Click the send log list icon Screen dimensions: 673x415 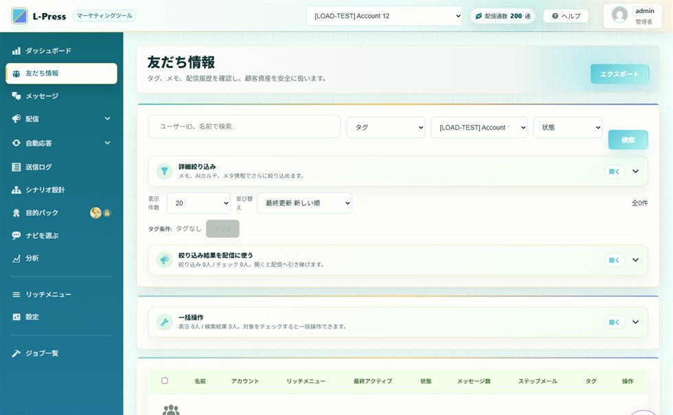16,167
